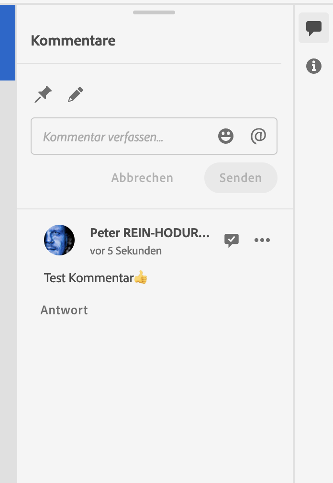The image size is (333, 483).
Task: Mark Peter's comment as resolved
Action: (232, 240)
